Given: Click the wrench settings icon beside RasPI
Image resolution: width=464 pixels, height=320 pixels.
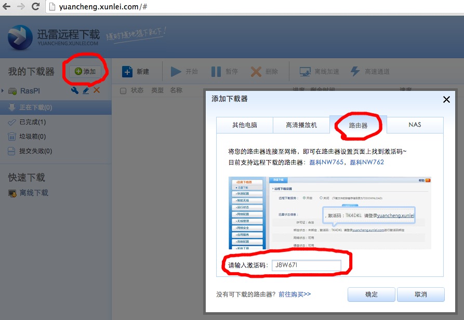Looking at the screenshot, I should point(75,91).
